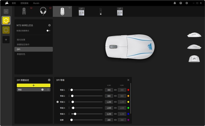The width and height of the screenshot is (205, 126).
Task: Open the 預設 preset three-dot menu
Action: (48, 90)
